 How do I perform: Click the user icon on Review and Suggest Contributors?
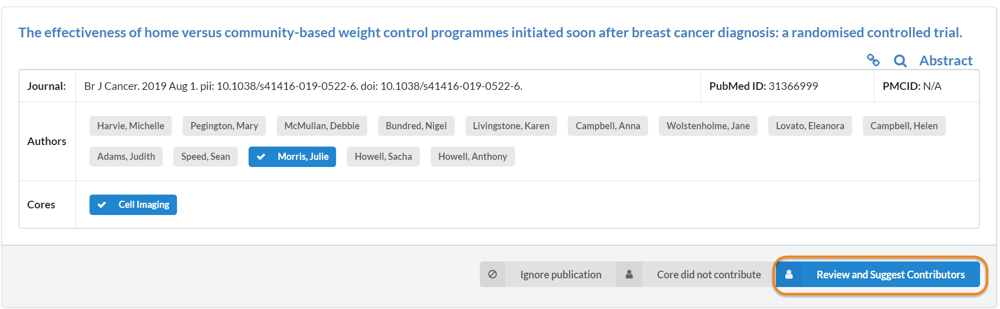point(789,274)
